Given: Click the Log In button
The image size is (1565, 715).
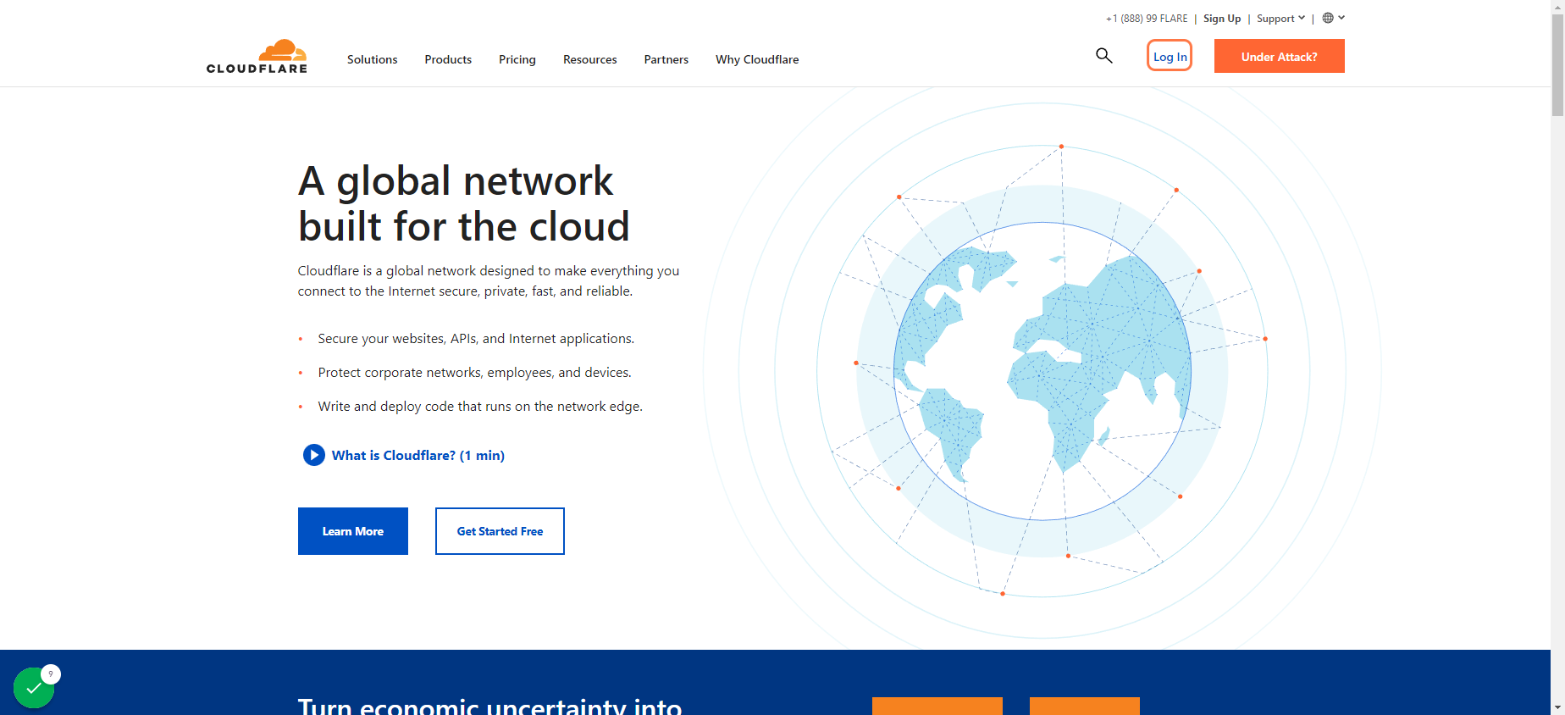Looking at the screenshot, I should (1170, 56).
